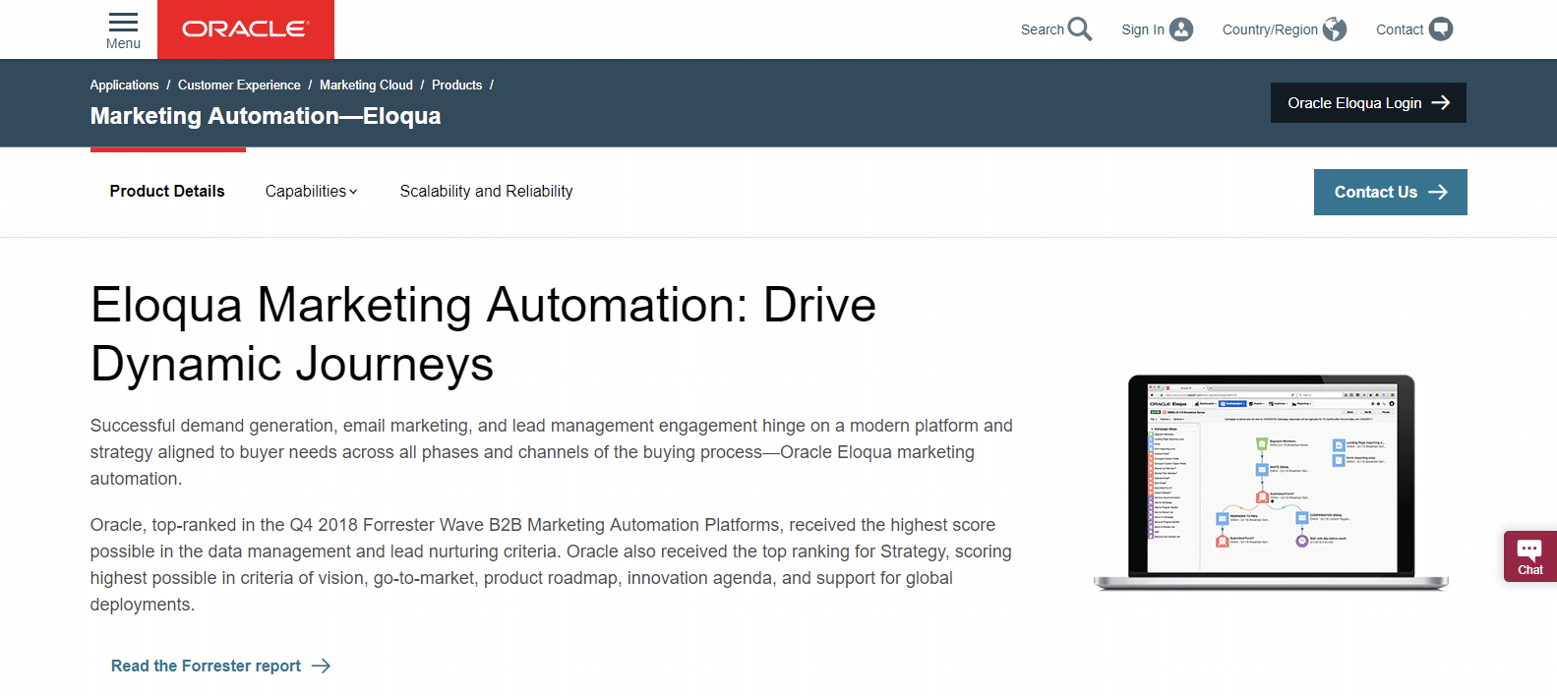Open the Chat widget icon
This screenshot has width=1557, height=696.
(1530, 556)
